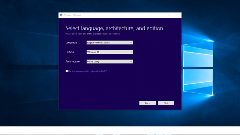Minimize the Windows 10 Setup window

tap(161, 15)
